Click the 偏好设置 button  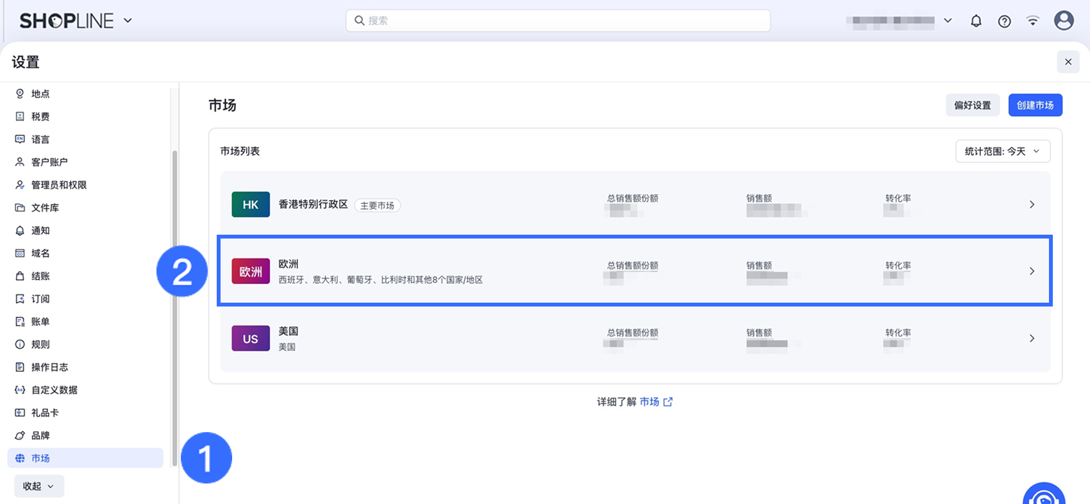[x=972, y=105]
